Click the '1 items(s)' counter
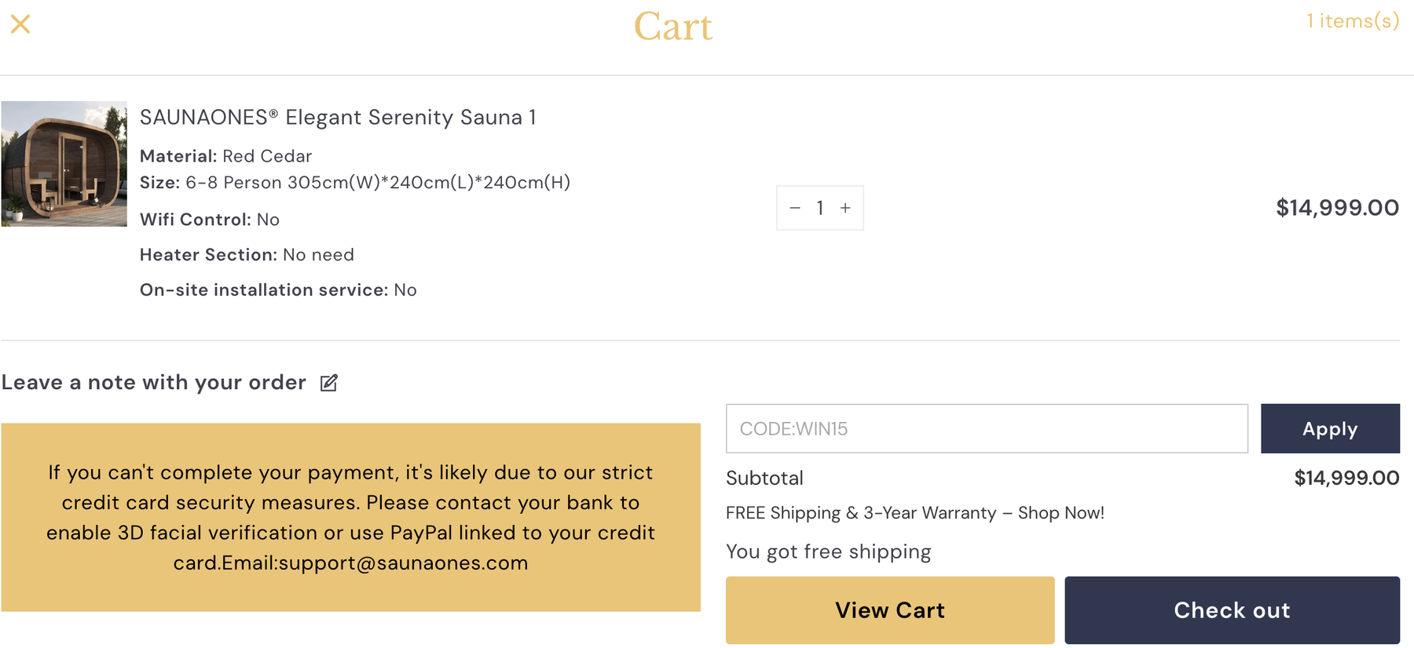The image size is (1414, 648). [x=1353, y=21]
